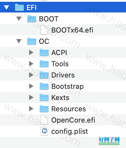
Task: Click the Kexts folder icon
Action: pos(44,97)
